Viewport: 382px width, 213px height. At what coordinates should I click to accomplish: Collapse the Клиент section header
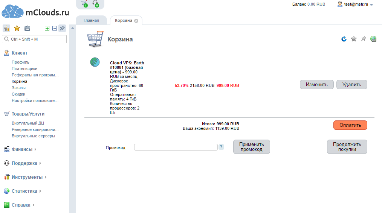pos(20,53)
